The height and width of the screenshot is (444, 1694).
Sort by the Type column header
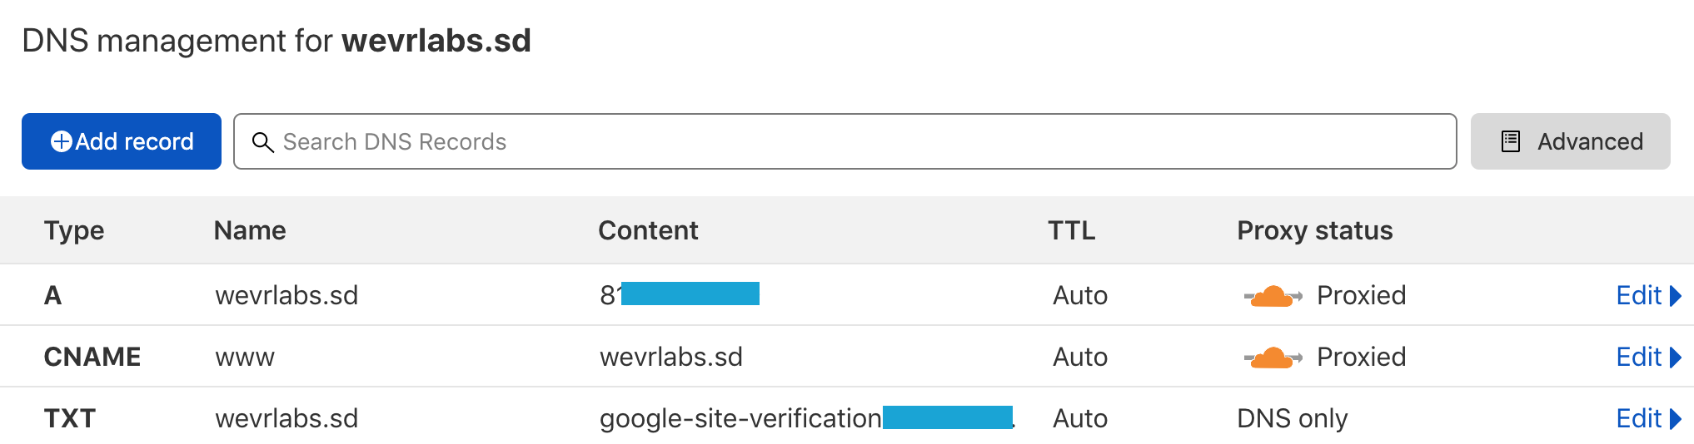tap(74, 230)
